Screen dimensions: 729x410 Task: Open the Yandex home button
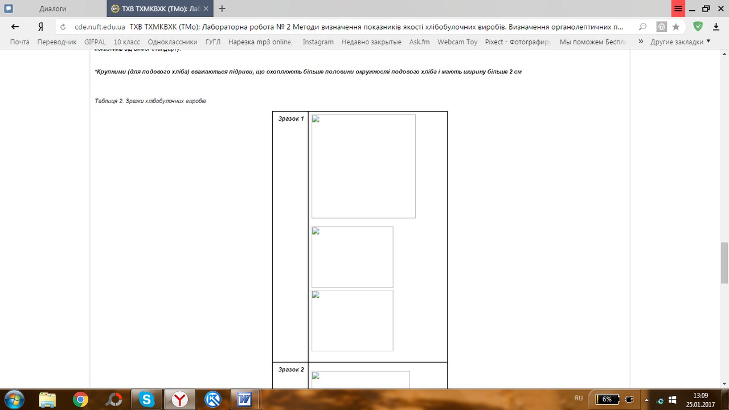[40, 27]
